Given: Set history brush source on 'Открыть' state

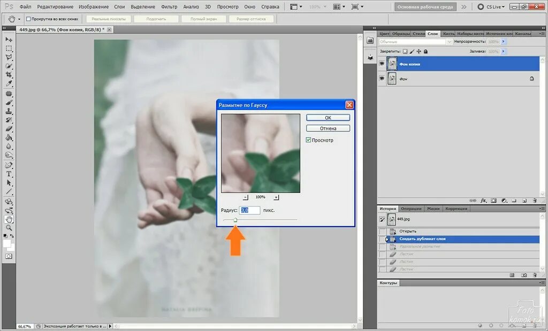Looking at the screenshot, I should point(383,231).
